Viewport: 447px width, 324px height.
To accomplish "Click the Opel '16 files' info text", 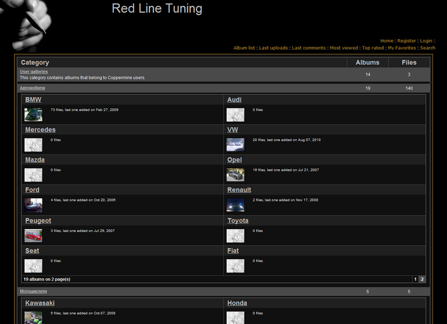I will [x=286, y=170].
